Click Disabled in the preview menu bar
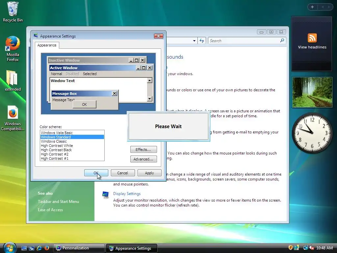Viewport: 337px width, 253px height. pos(72,74)
